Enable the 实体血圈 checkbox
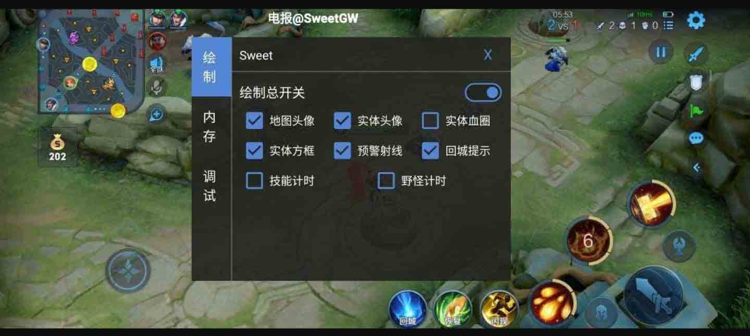750x336 pixels. point(430,121)
